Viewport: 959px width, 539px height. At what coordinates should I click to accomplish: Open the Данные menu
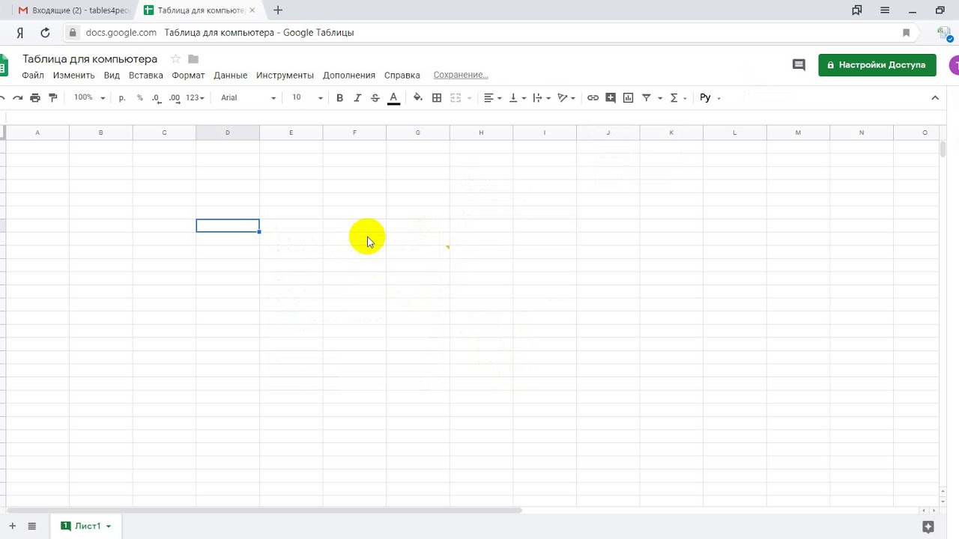(230, 75)
